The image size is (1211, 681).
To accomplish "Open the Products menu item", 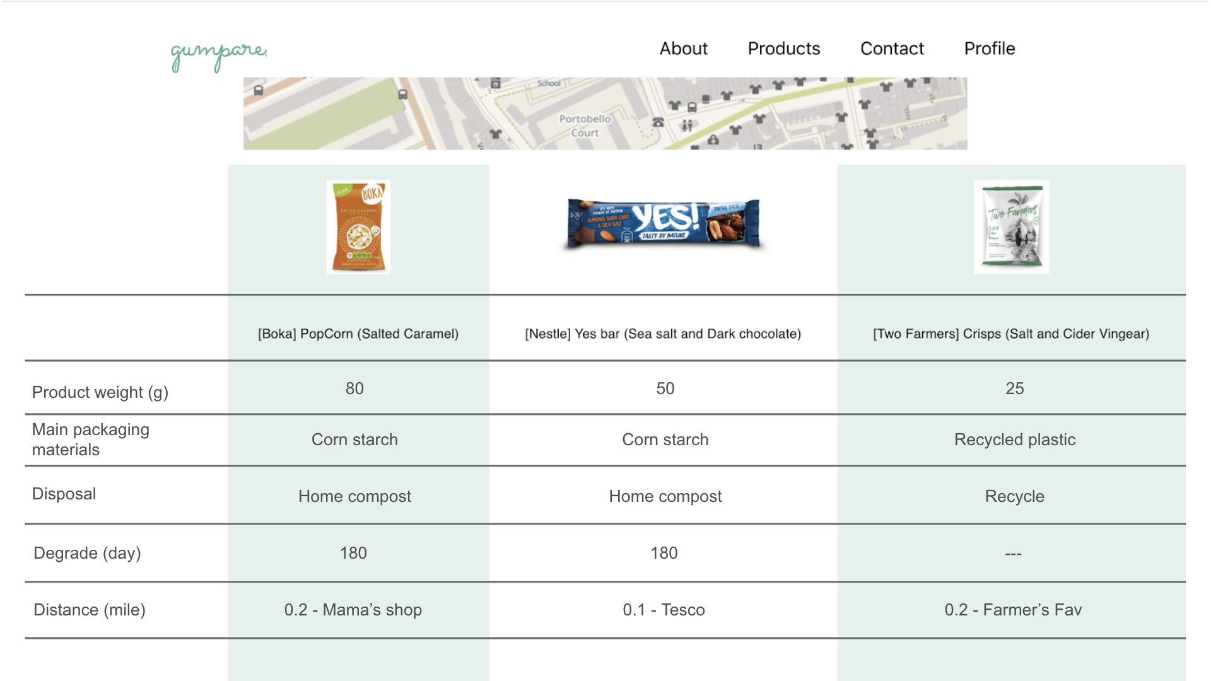I will click(x=784, y=49).
